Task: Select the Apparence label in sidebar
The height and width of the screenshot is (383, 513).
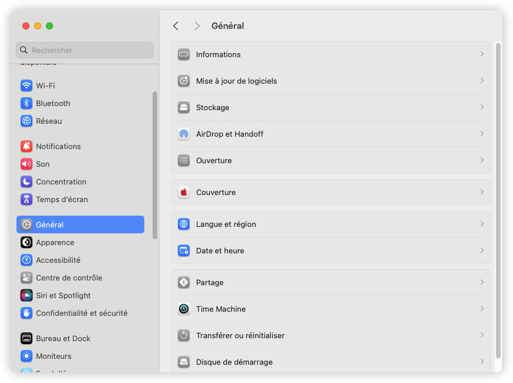Action: (x=55, y=243)
